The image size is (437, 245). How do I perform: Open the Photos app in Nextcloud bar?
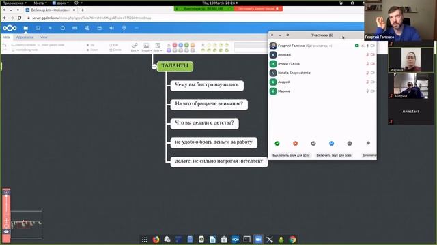(38, 28)
